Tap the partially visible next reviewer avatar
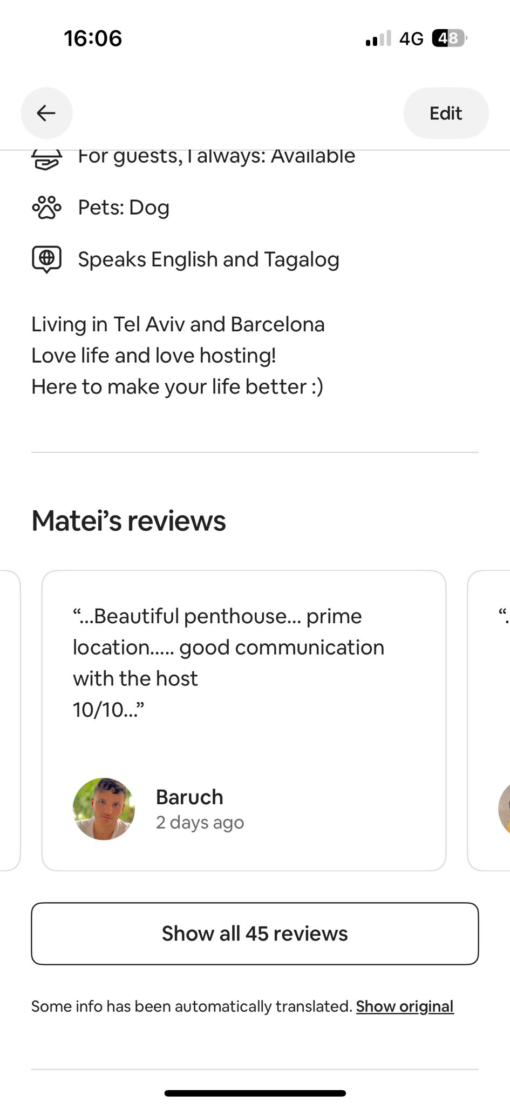 click(504, 809)
